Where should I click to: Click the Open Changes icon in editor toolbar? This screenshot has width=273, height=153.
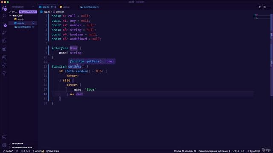[260, 7]
